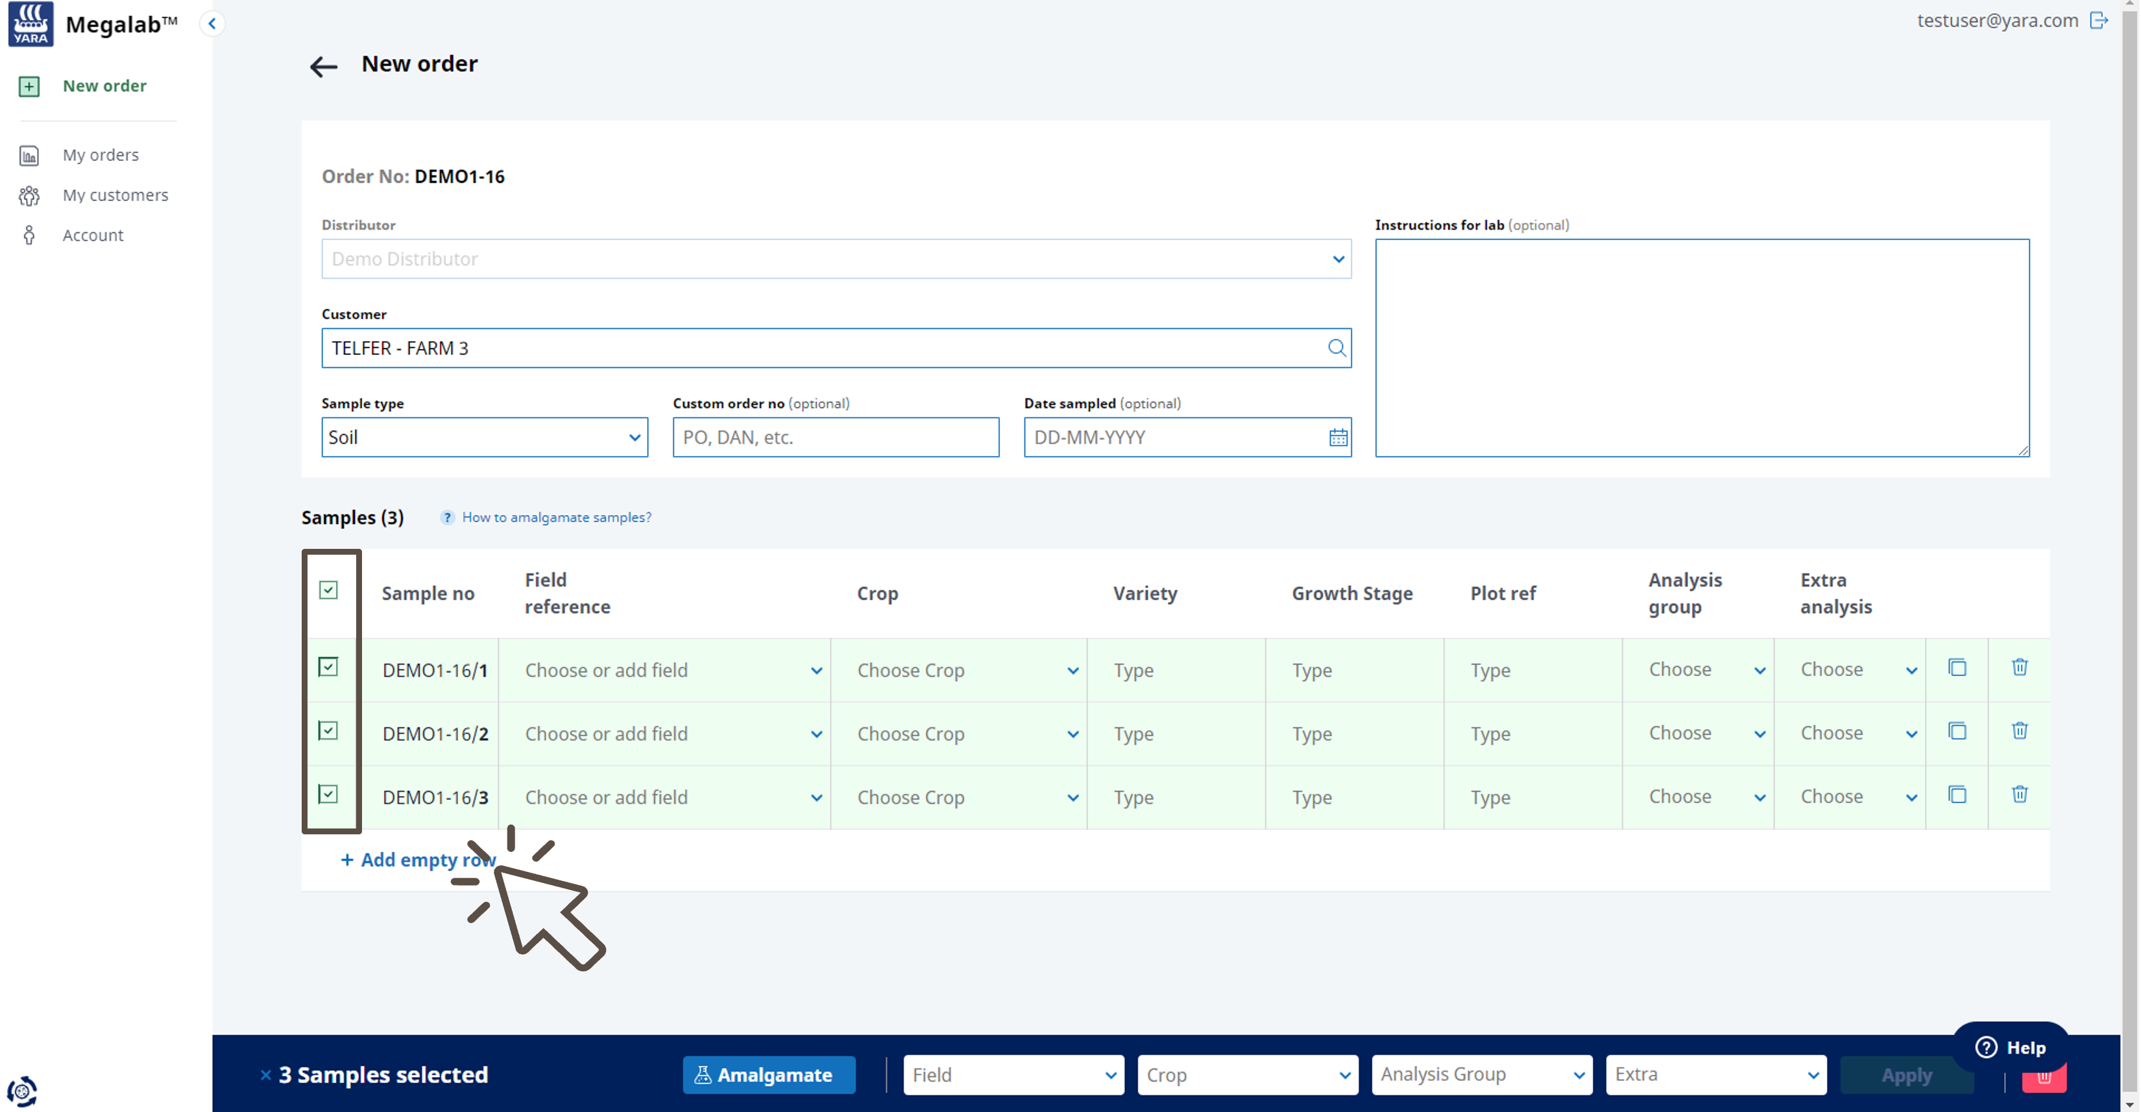Open the Sample type Soil dropdown
This screenshot has width=2141, height=1112.
pos(484,438)
